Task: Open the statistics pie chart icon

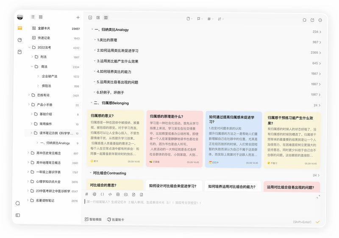Action: [x=19, y=40]
